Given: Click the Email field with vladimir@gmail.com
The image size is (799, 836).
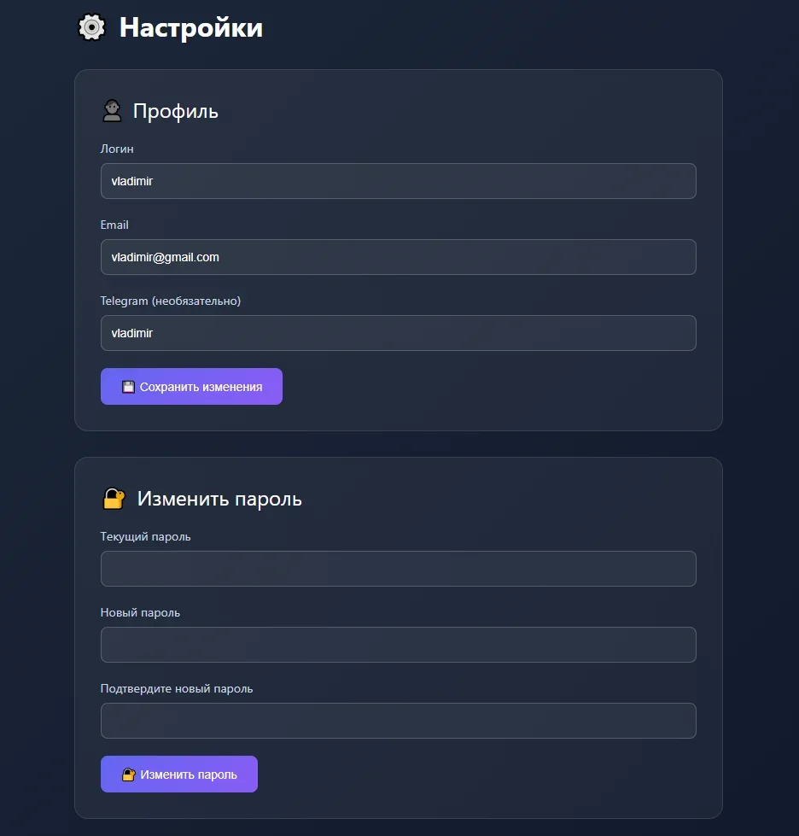Looking at the screenshot, I should click(398, 257).
